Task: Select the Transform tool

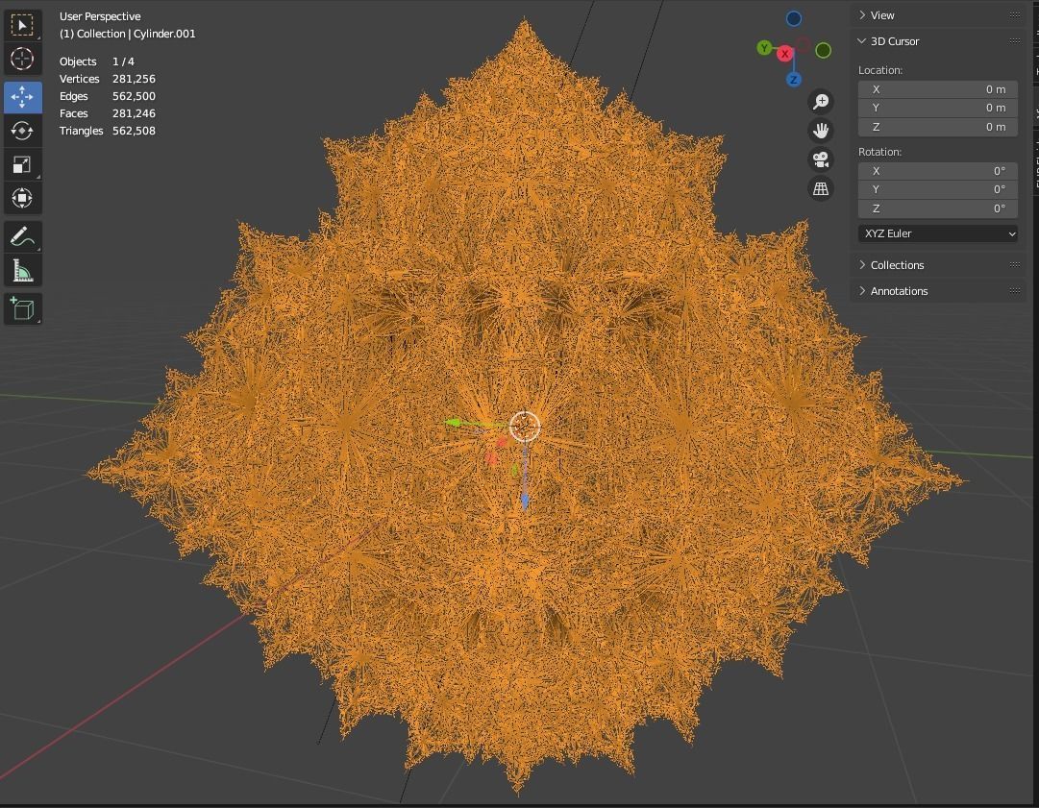Action: point(22,198)
